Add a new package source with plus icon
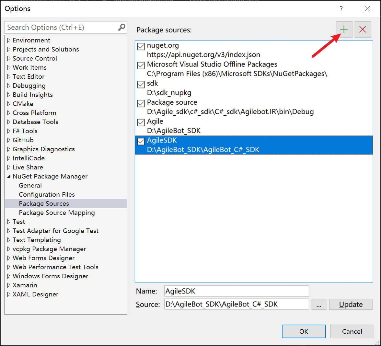 click(344, 29)
